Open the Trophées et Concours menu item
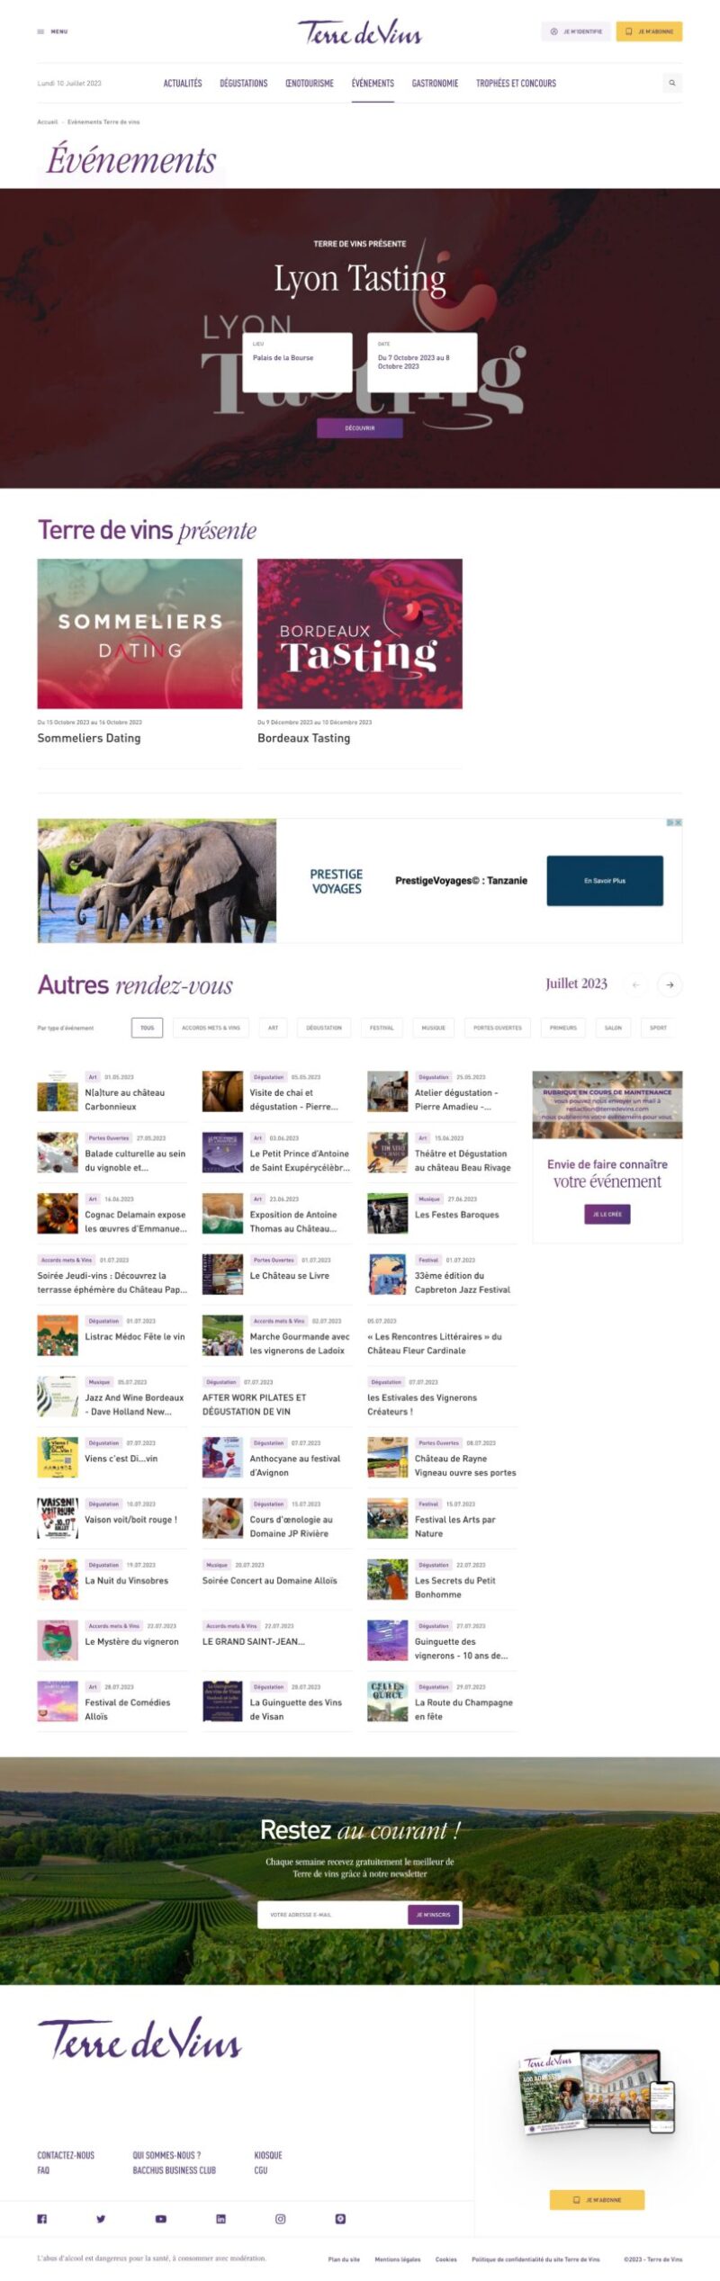The image size is (720, 2281). [x=517, y=84]
